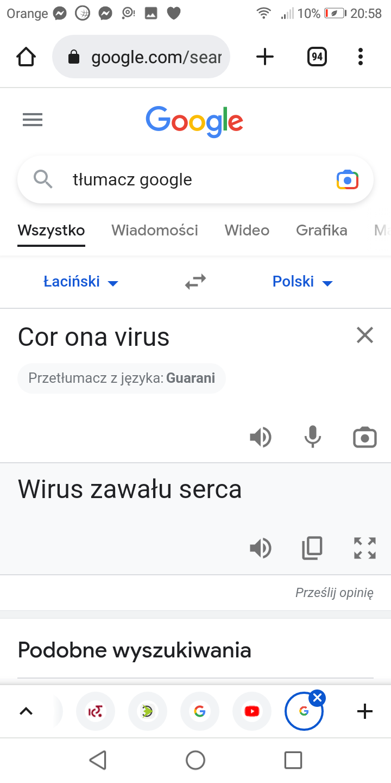Expand the bottom tab strip chevron
Image resolution: width=391 pixels, height=783 pixels.
pos(26,711)
